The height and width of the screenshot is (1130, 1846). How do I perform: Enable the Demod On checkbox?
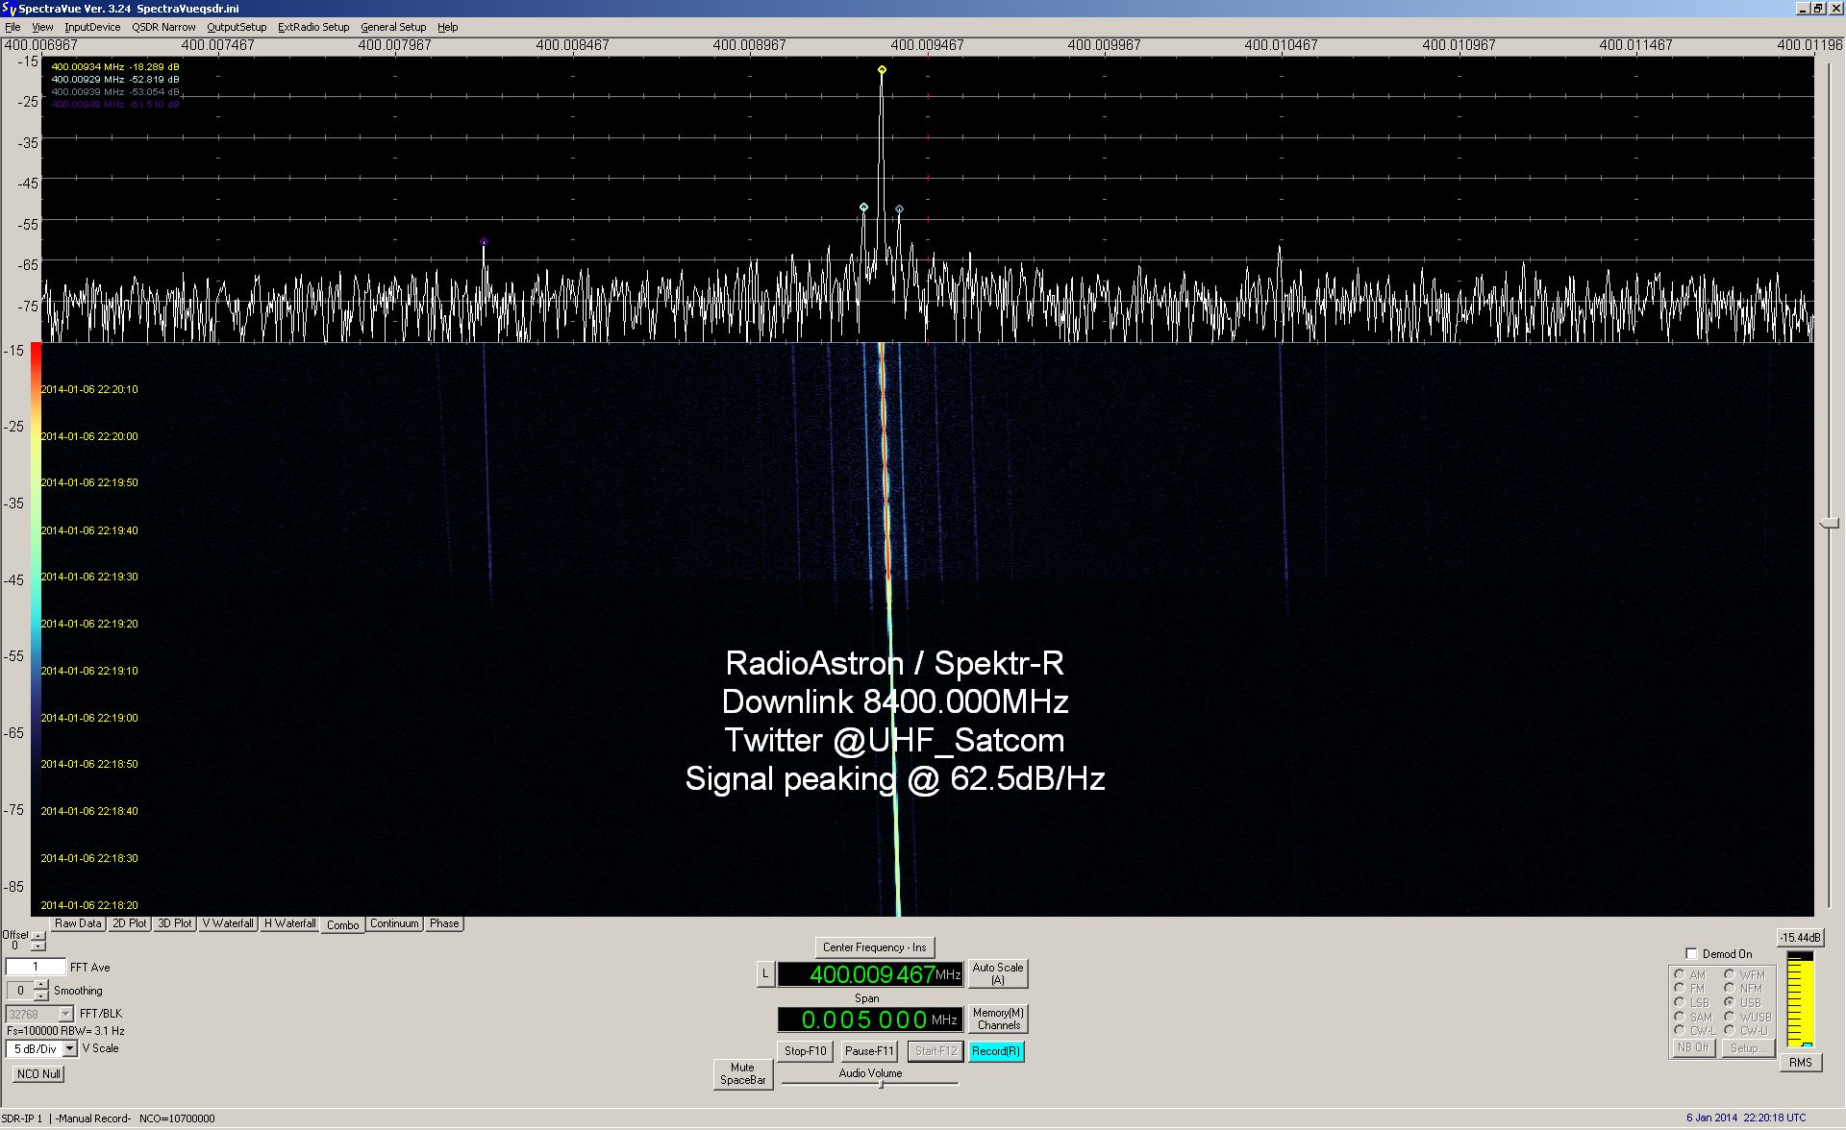(x=1692, y=954)
